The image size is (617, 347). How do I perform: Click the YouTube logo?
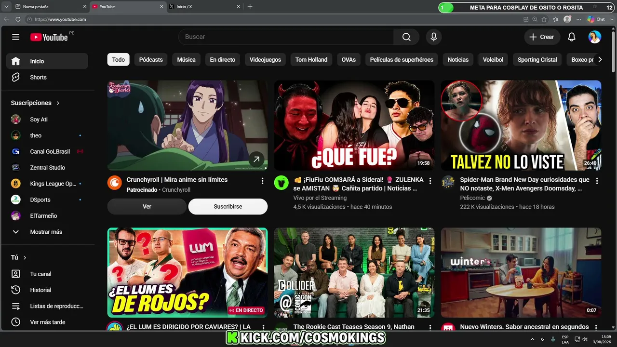tap(49, 37)
